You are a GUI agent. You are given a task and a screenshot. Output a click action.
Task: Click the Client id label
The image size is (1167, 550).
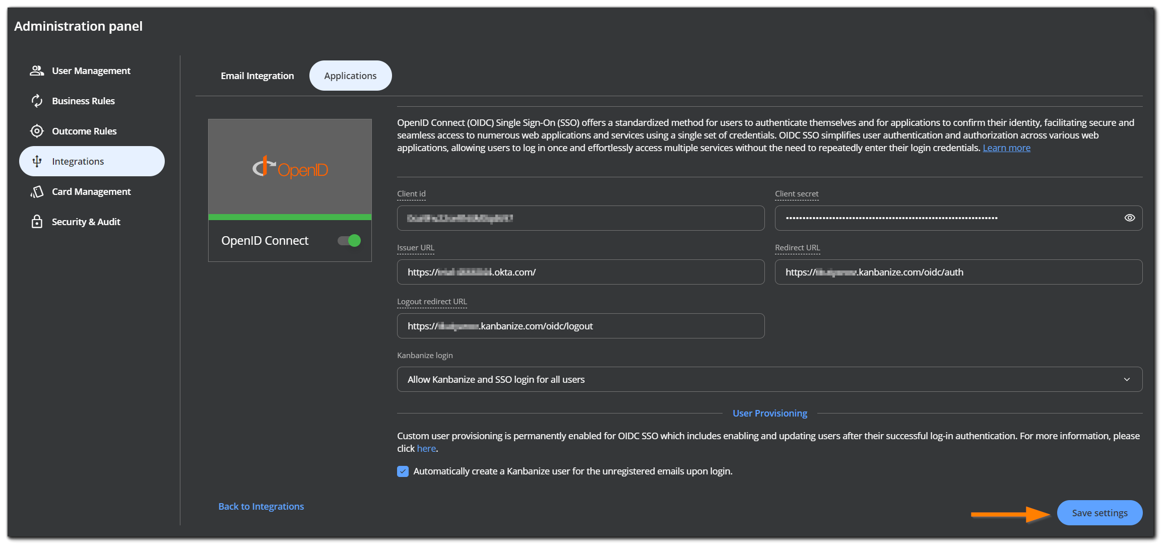411,194
